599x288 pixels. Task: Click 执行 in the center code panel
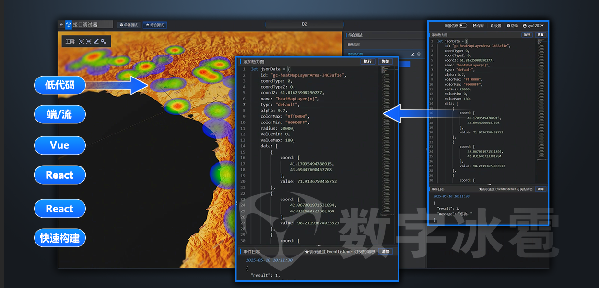pyautogui.click(x=367, y=61)
